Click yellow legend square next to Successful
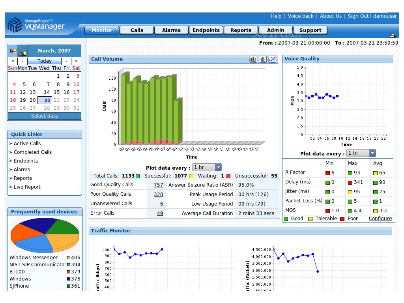This screenshot has width=404, height=303. (191, 176)
